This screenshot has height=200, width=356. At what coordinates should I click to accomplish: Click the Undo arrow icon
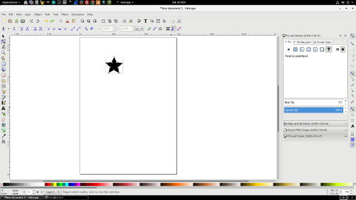(x=46, y=21)
